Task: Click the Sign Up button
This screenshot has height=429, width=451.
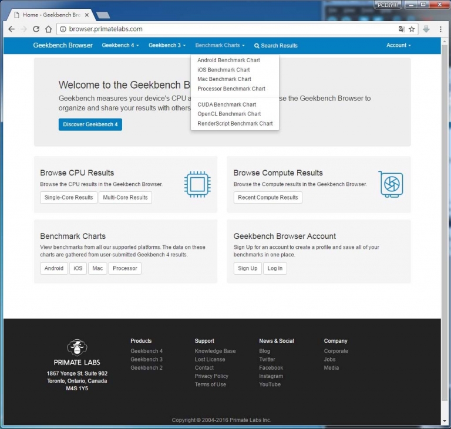Action: click(x=247, y=268)
